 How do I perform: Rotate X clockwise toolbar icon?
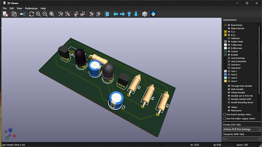[60, 14]
